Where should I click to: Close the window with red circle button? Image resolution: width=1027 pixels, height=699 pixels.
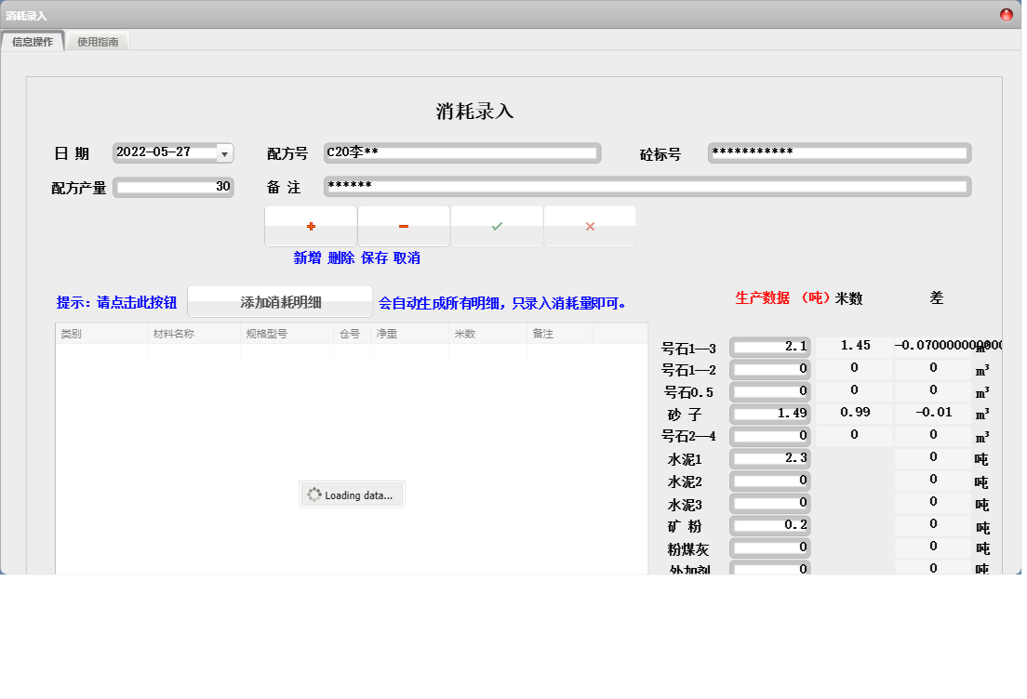click(x=1007, y=15)
